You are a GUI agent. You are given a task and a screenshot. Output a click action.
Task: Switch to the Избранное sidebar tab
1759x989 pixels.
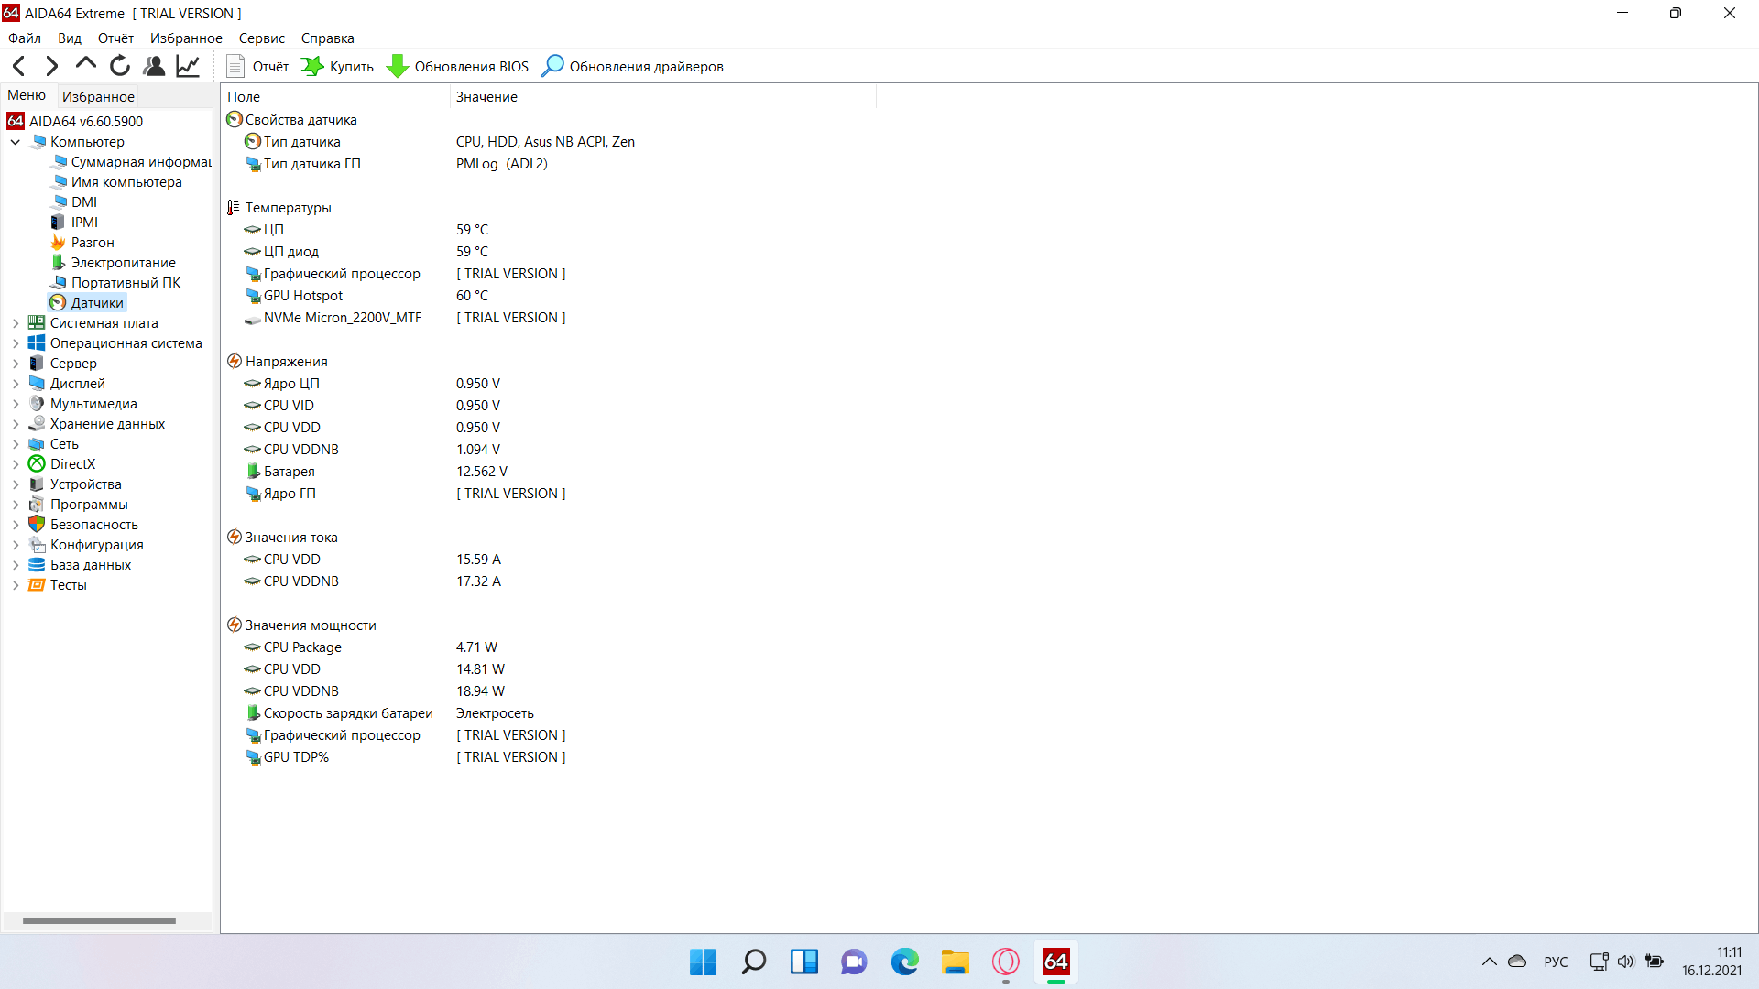98,96
